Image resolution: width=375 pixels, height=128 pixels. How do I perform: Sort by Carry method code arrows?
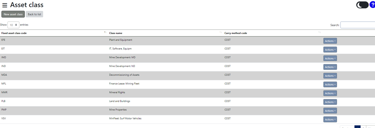(x=320, y=32)
